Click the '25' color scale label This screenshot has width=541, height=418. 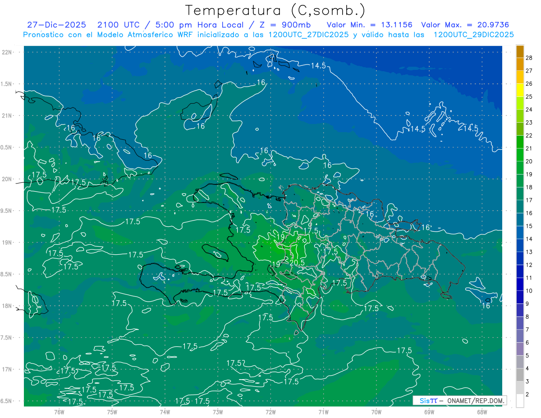point(529,96)
